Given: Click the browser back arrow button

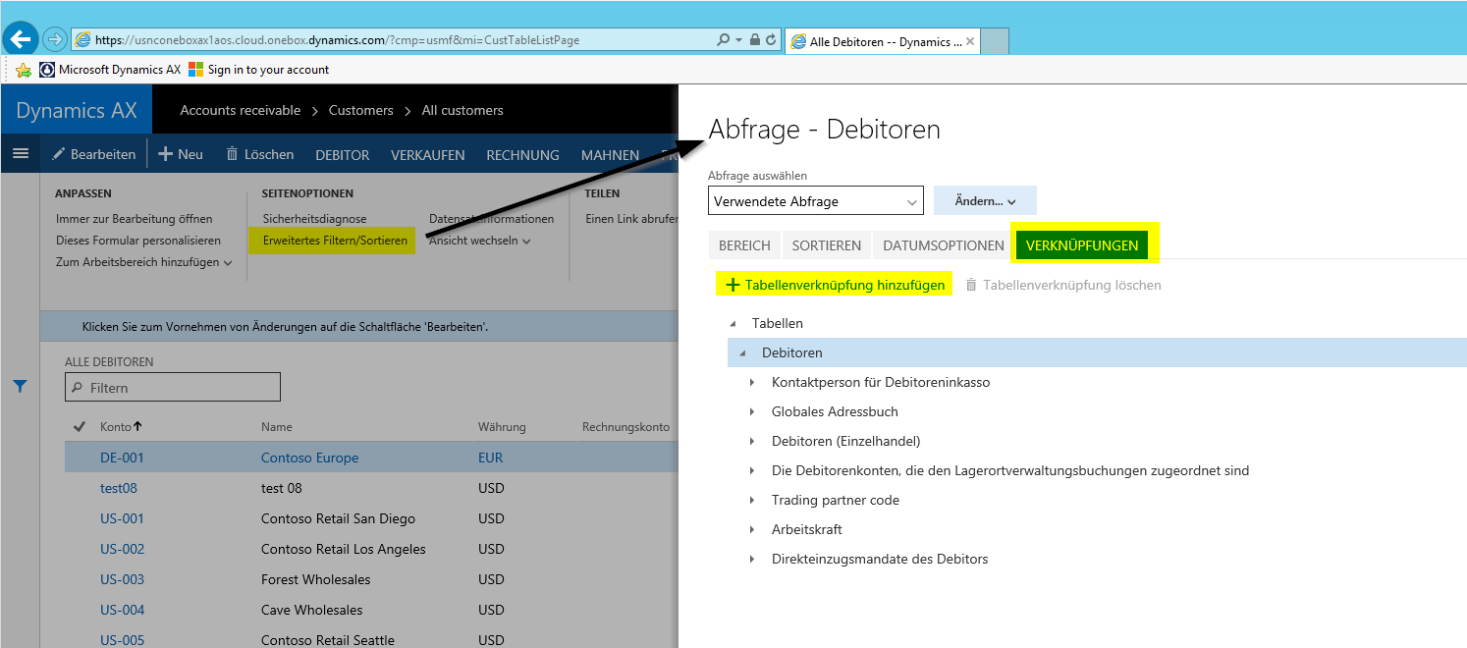Looking at the screenshot, I should click(x=21, y=39).
